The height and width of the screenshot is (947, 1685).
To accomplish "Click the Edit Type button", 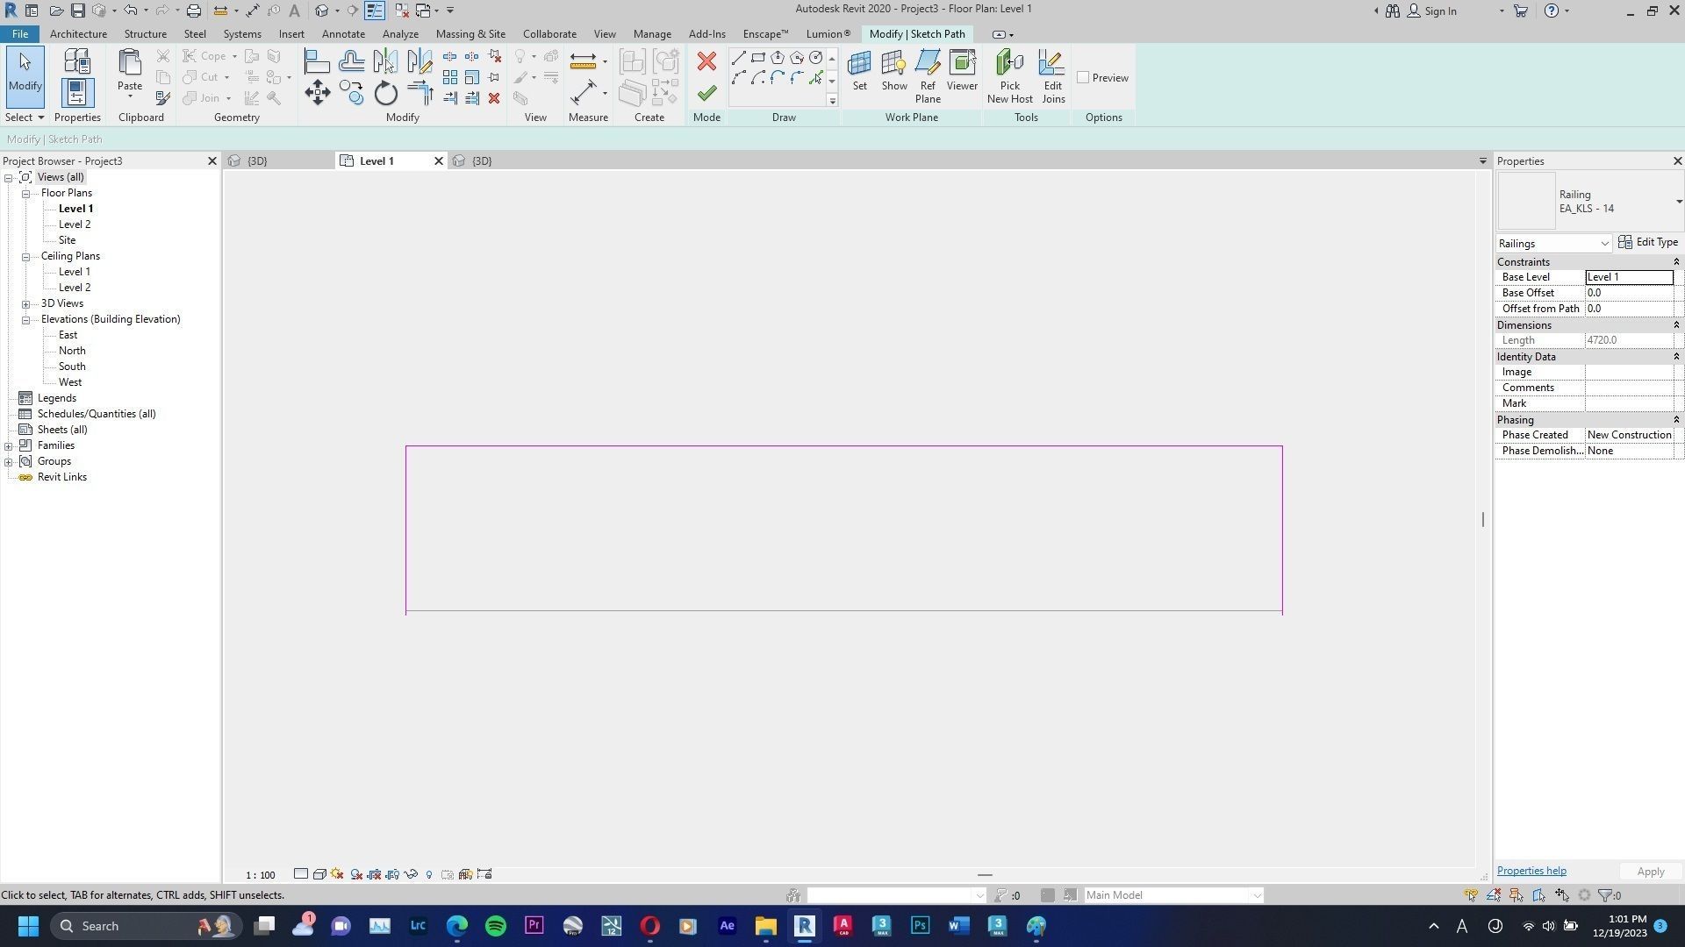I will tap(1648, 243).
